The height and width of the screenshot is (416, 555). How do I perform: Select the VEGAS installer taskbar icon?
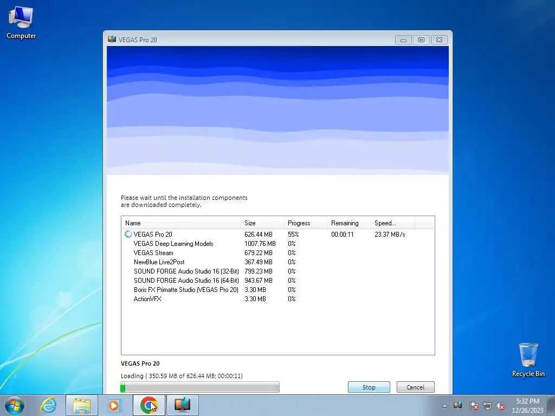tap(182, 405)
